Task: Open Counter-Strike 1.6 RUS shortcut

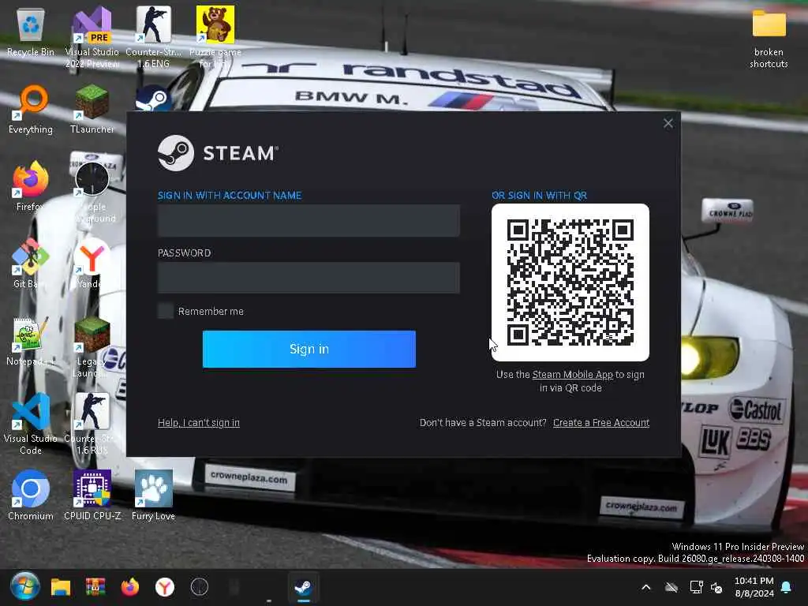Action: [x=92, y=424]
